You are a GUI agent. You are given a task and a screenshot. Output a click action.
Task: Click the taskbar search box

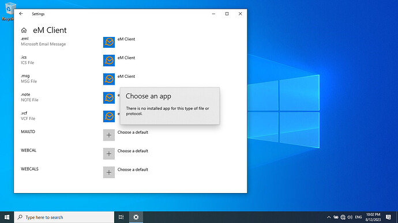pyautogui.click(x=64, y=217)
